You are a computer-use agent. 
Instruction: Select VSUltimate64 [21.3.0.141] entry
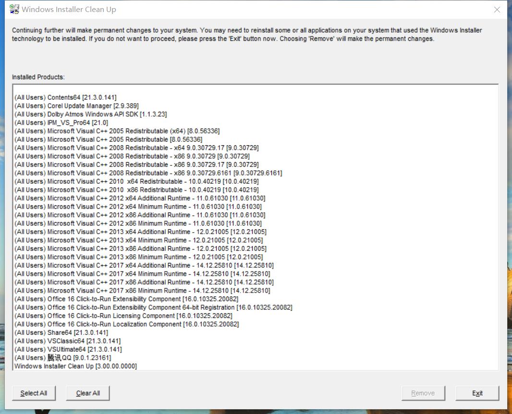coord(68,349)
